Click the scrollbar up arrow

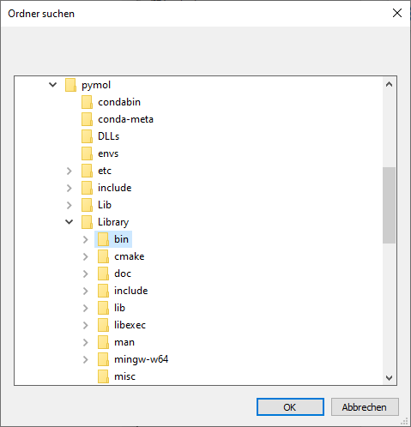pyautogui.click(x=389, y=84)
